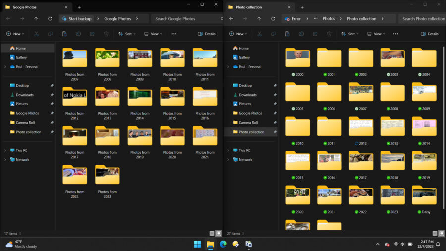Open notification bell in system tray
The image size is (446, 251).
[439, 244]
